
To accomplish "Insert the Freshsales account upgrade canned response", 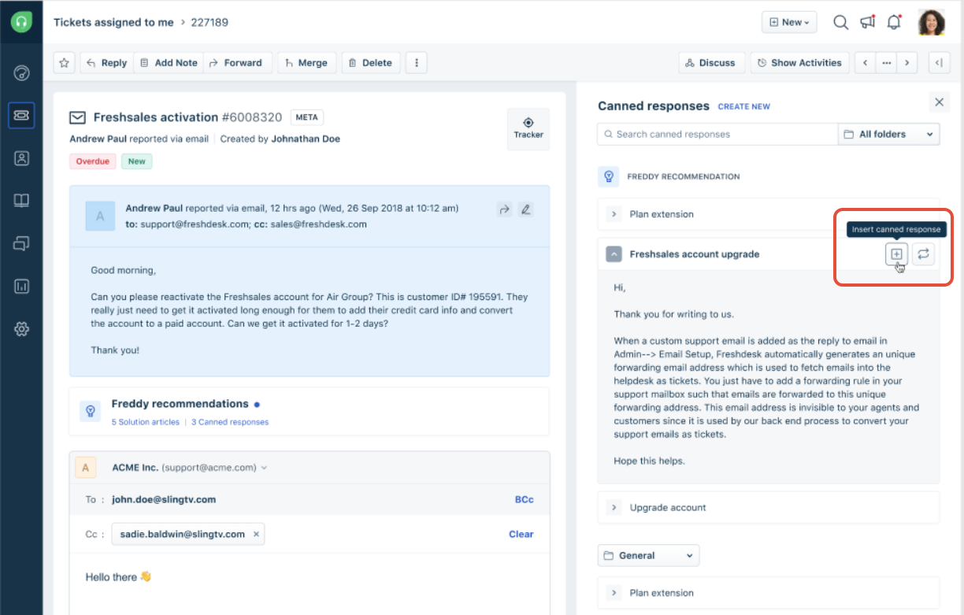I will click(896, 254).
